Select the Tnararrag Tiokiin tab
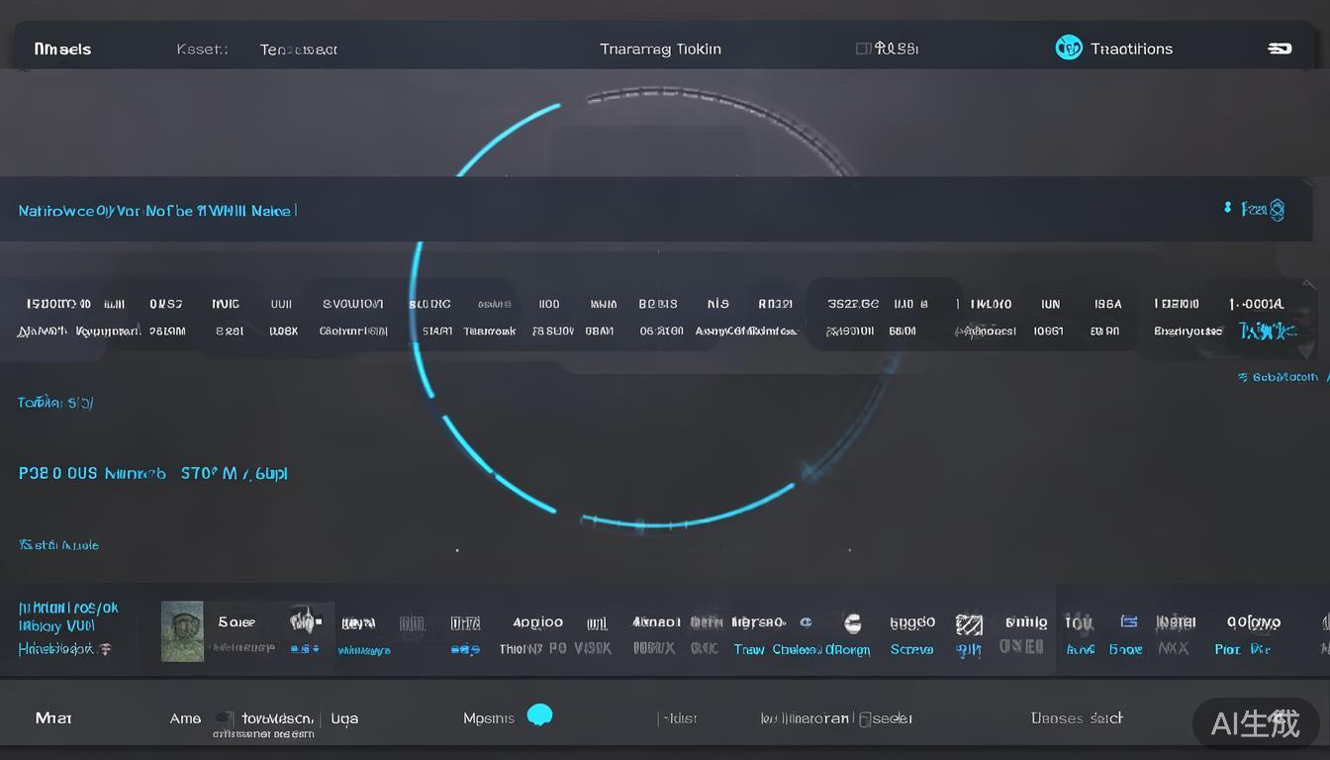Image resolution: width=1330 pixels, height=760 pixels. pyautogui.click(x=660, y=48)
